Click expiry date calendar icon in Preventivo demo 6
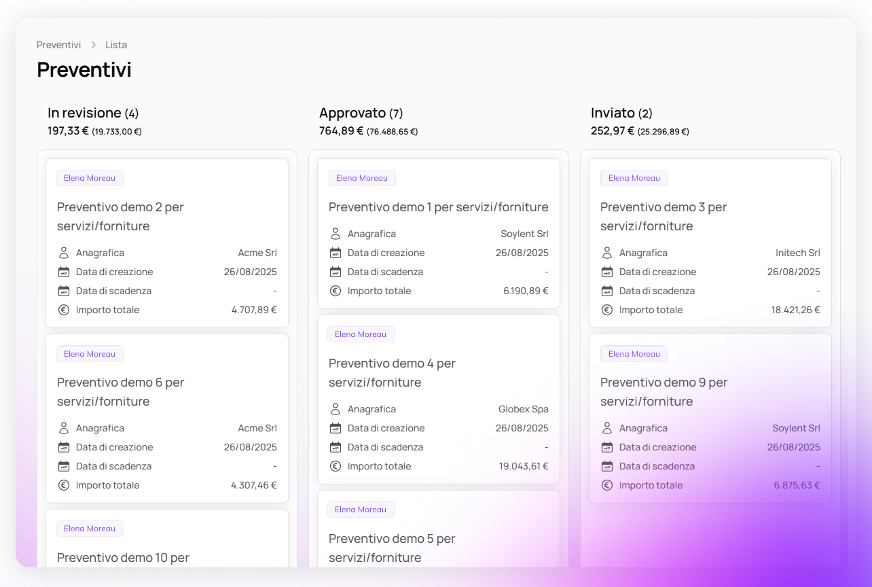Screen dimensions: 872x587 [64, 466]
